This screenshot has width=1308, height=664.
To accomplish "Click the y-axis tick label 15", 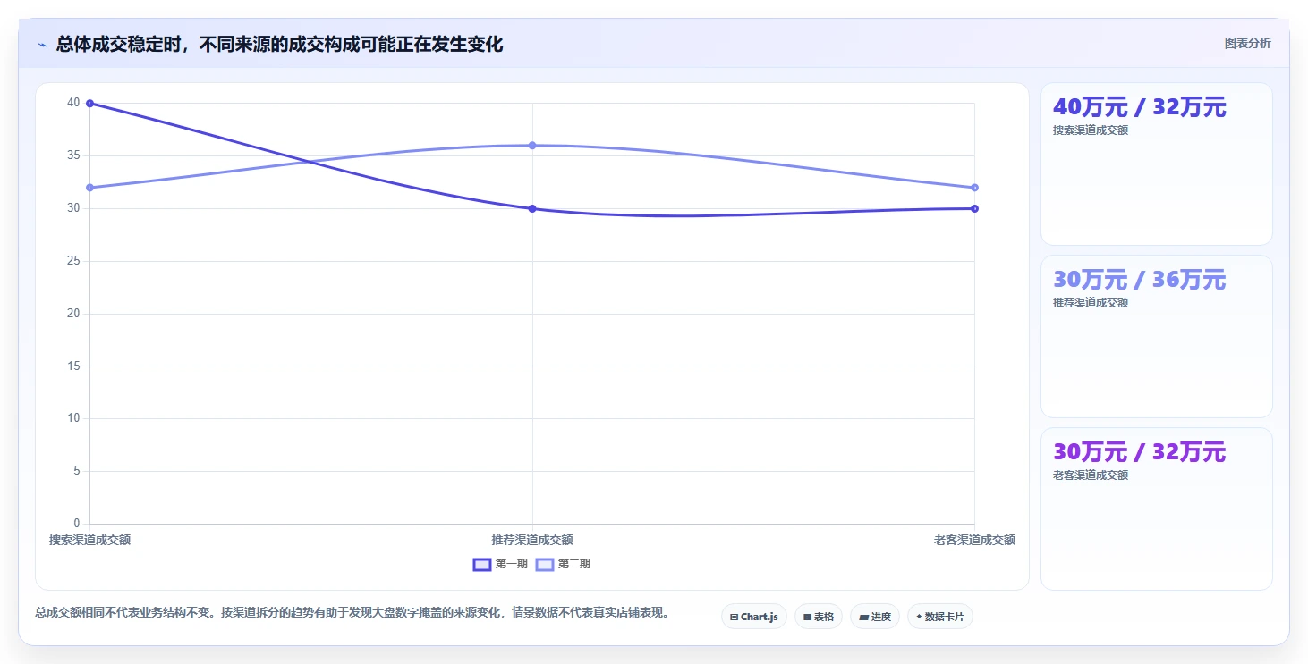I will pyautogui.click(x=73, y=366).
